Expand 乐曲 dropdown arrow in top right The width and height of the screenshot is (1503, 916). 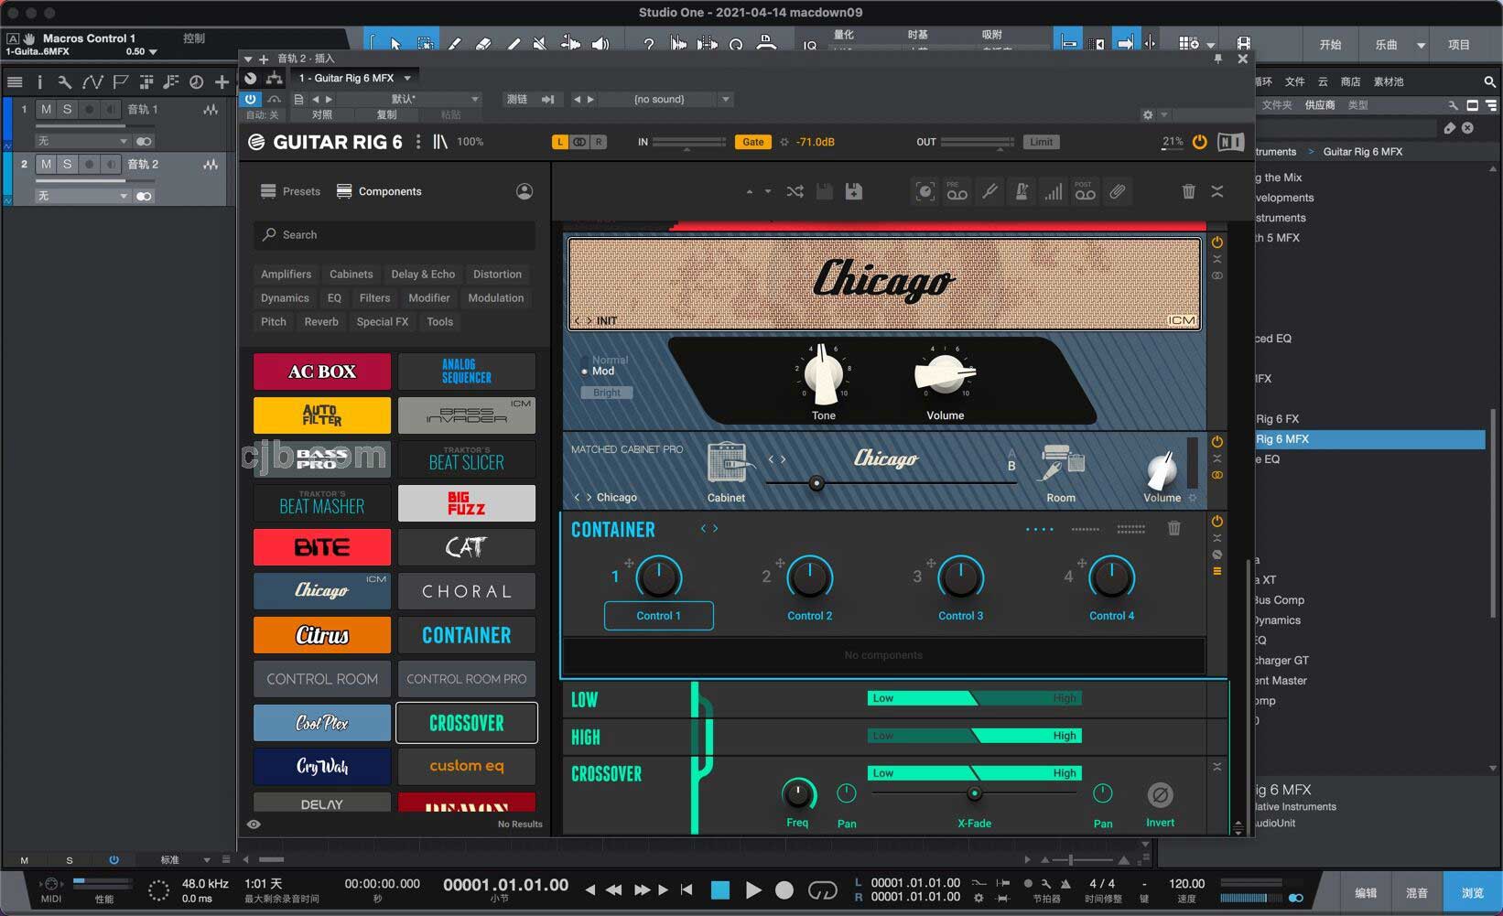(x=1421, y=45)
